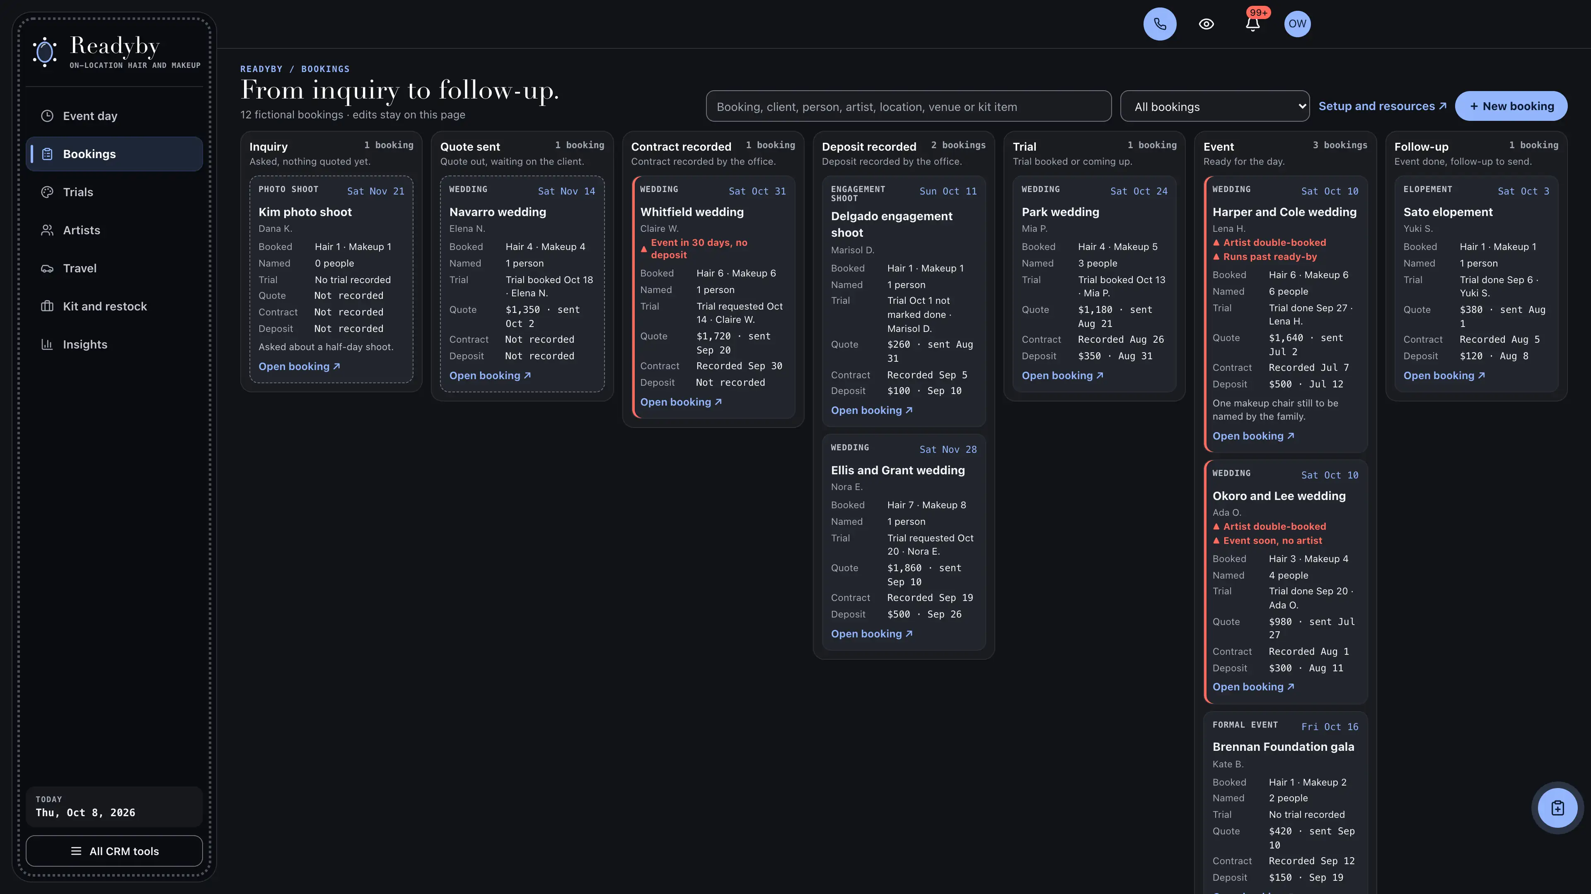
Task: Open Travel via its car icon
Action: 47,268
